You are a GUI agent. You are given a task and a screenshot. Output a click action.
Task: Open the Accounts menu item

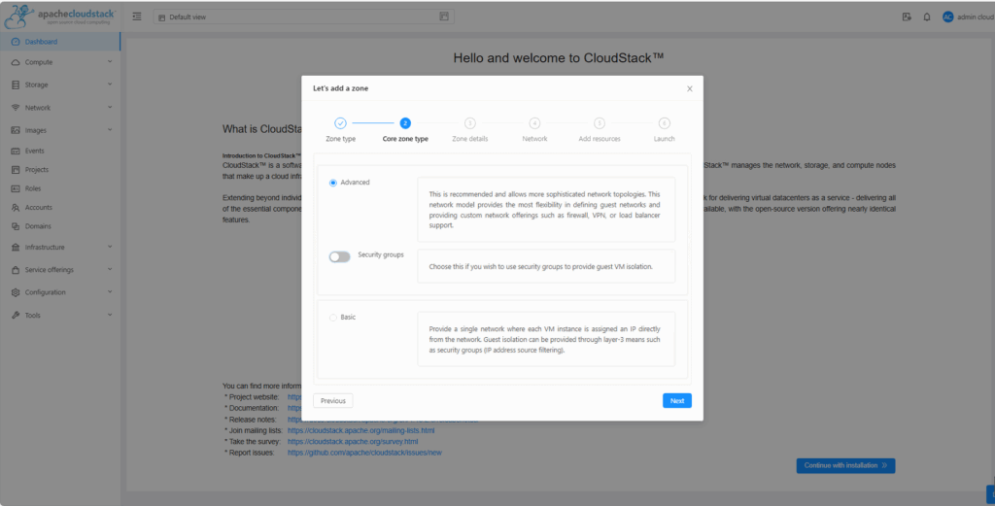(x=60, y=207)
